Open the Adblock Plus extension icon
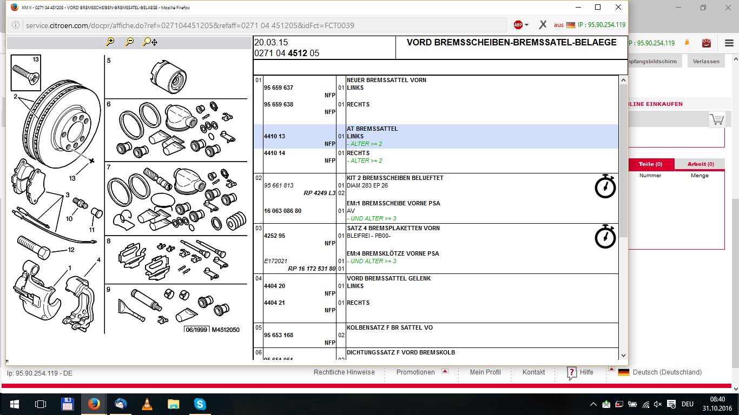739x415 pixels. click(518, 25)
